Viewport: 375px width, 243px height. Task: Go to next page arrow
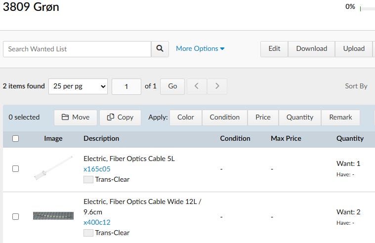pos(217,86)
